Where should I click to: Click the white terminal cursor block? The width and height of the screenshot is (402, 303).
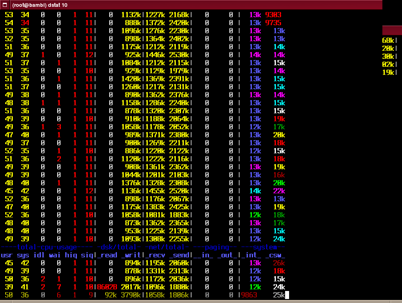(x=287, y=295)
